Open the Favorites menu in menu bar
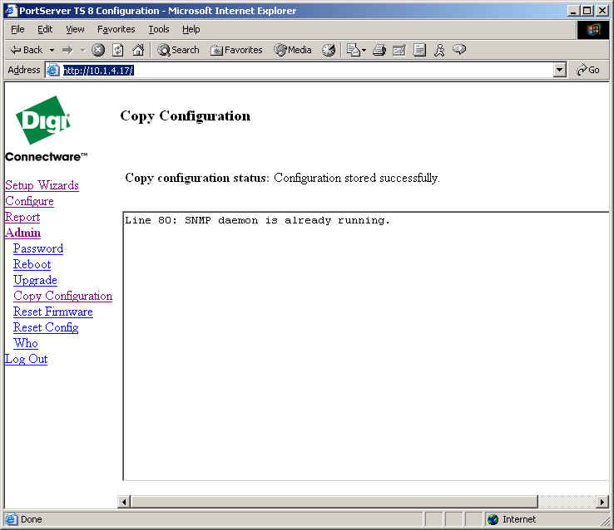The width and height of the screenshot is (614, 530). tap(116, 29)
